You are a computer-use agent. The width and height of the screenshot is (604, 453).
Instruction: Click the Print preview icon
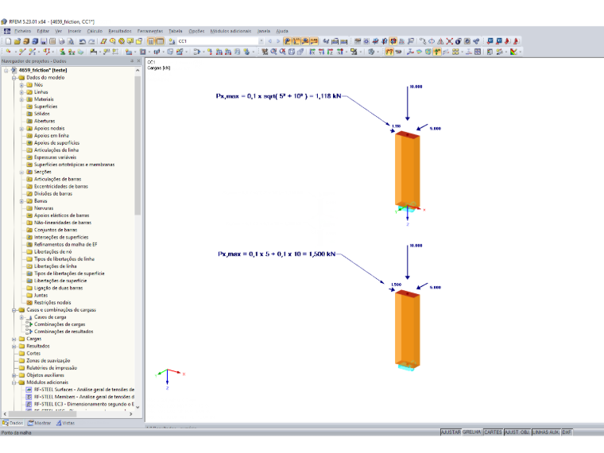[71, 41]
